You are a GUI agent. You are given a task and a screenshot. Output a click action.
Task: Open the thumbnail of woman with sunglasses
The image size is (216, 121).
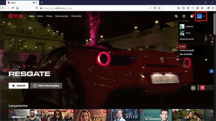point(58,115)
